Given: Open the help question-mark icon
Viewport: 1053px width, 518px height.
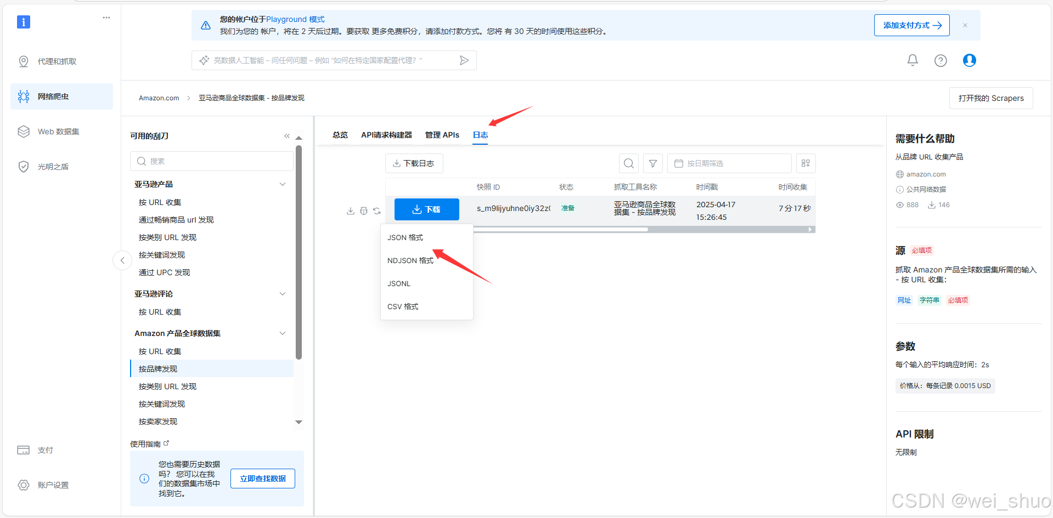Looking at the screenshot, I should (x=941, y=60).
